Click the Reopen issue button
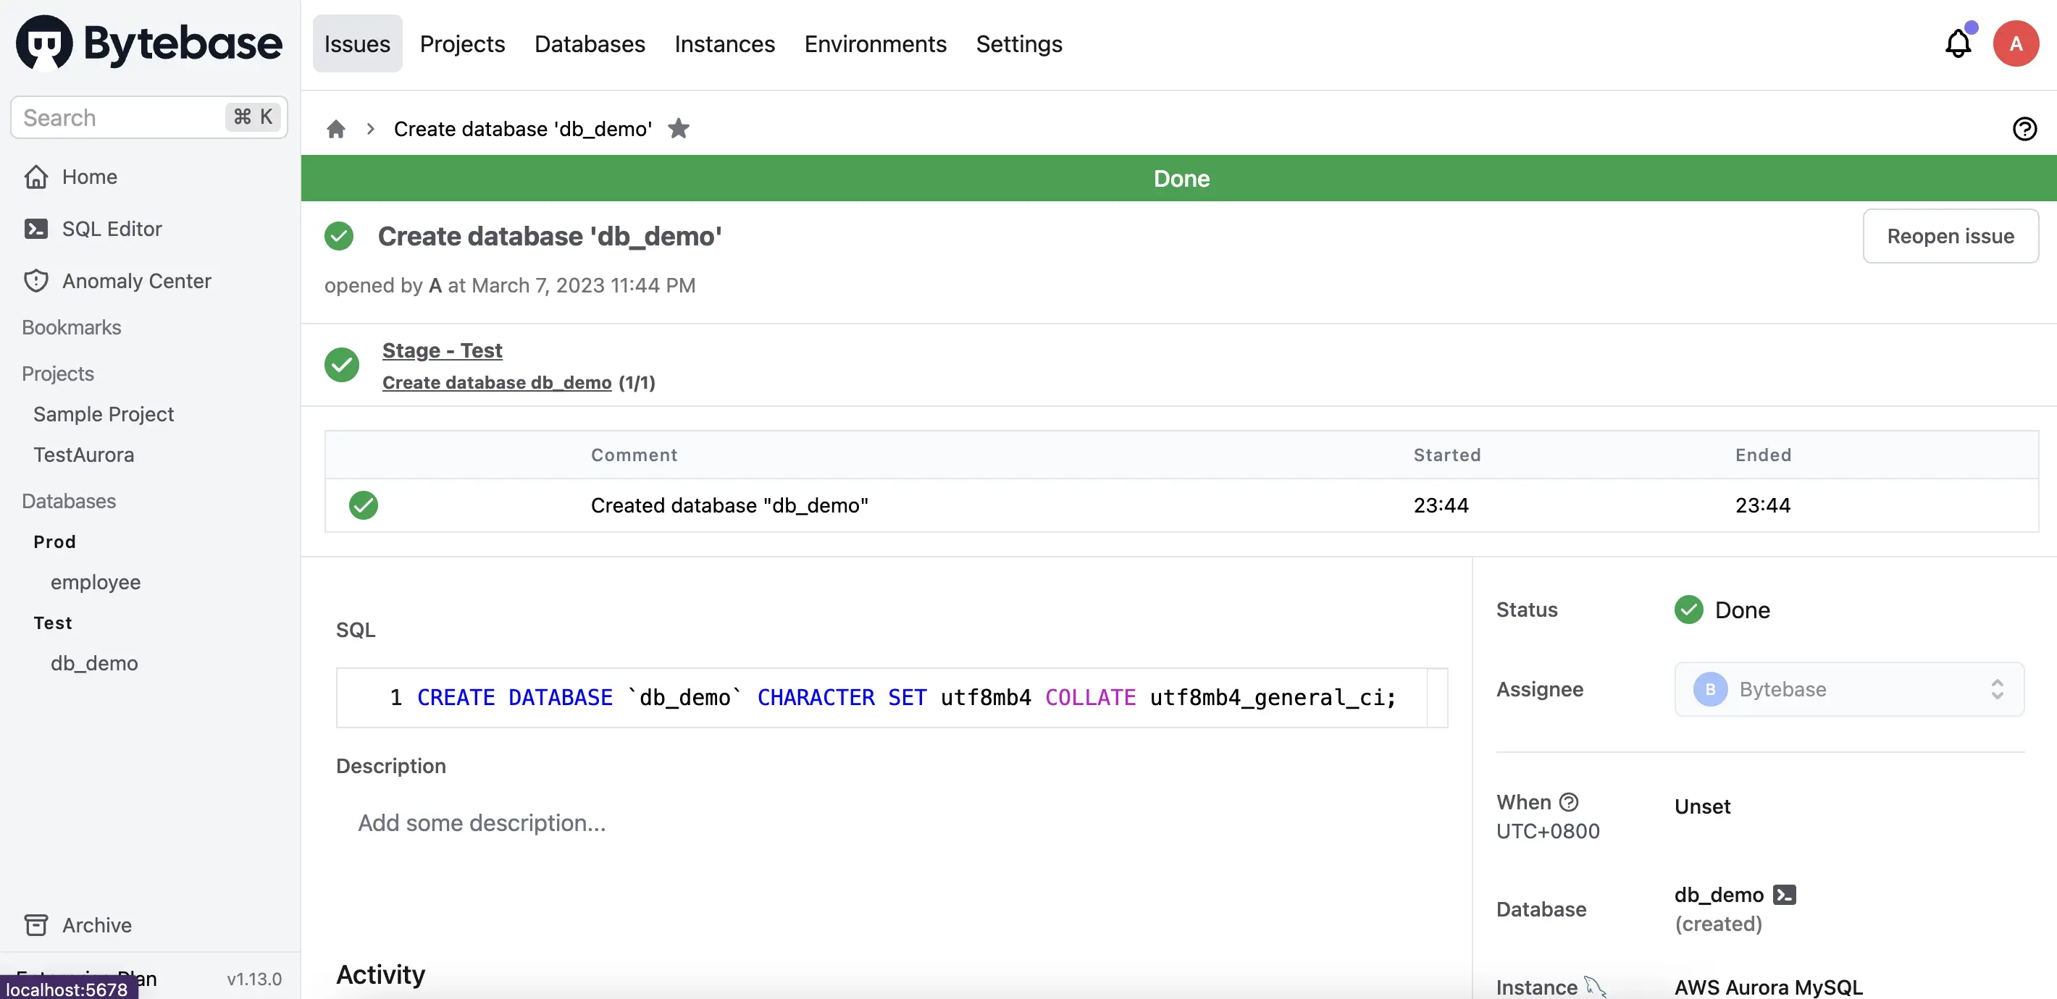This screenshot has width=2057, height=999. coord(1950,236)
